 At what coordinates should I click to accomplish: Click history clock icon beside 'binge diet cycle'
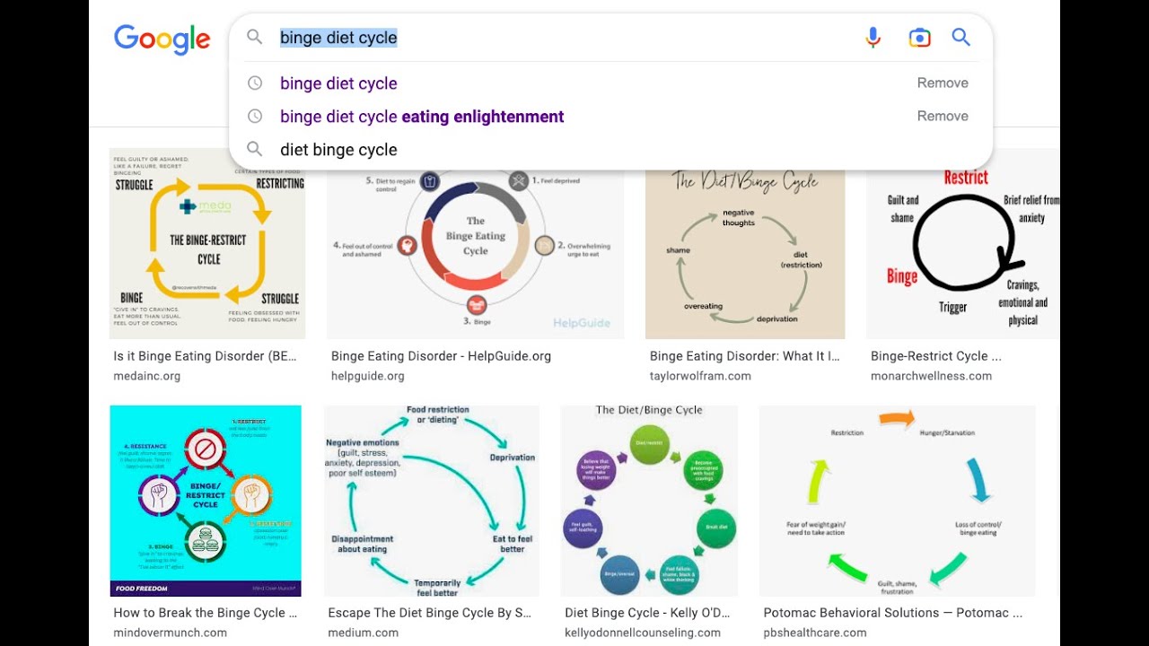(255, 83)
